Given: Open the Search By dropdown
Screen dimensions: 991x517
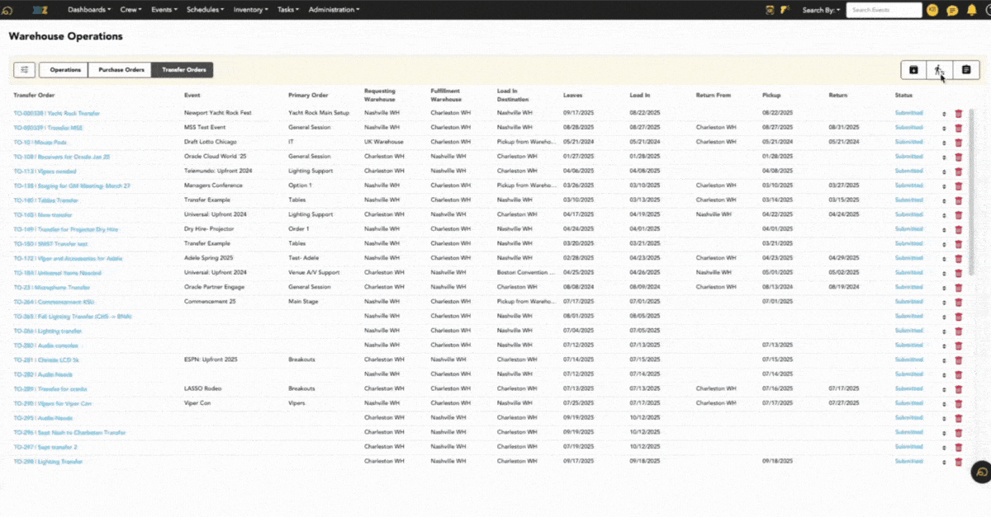Looking at the screenshot, I should point(821,10).
